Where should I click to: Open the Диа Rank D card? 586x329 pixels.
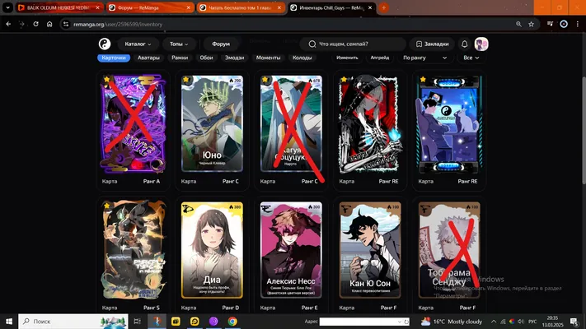click(x=212, y=250)
